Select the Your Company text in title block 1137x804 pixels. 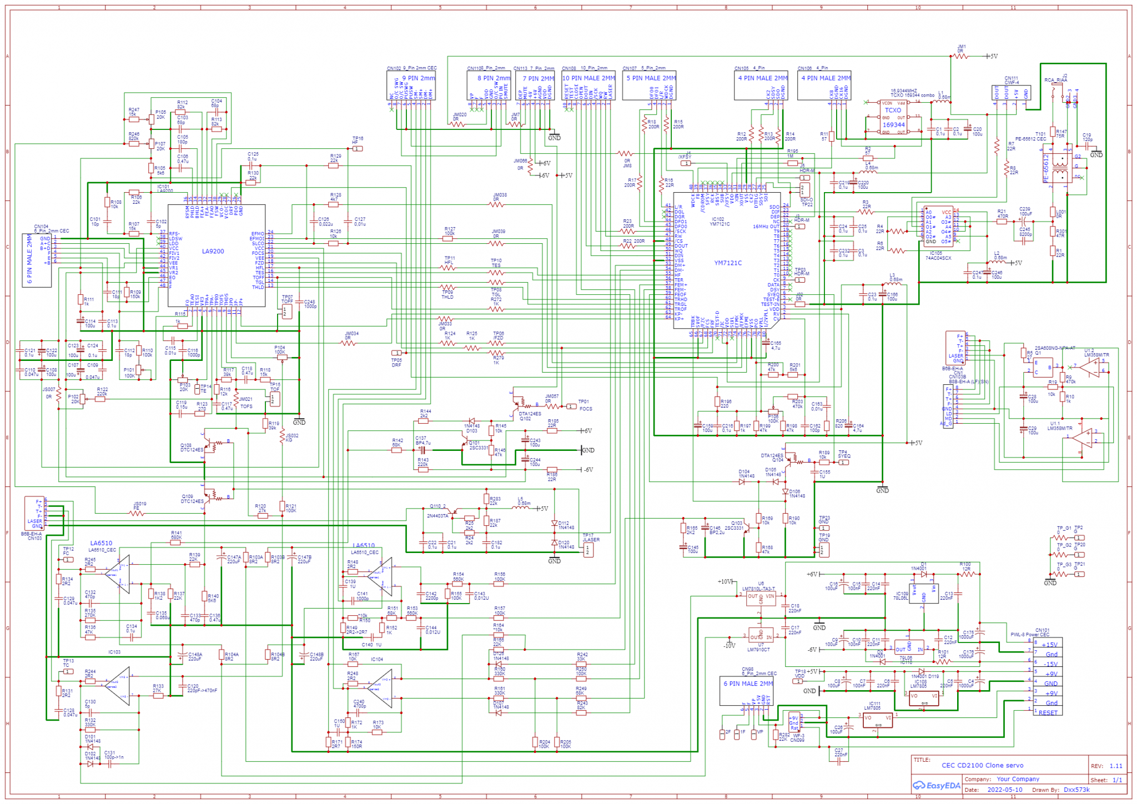[1018, 779]
